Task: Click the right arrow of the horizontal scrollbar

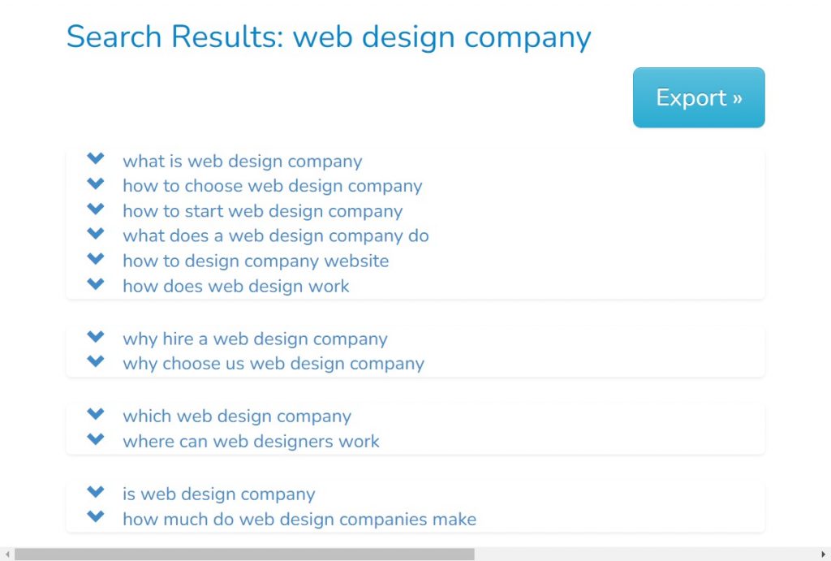Action: pyautogui.click(x=825, y=555)
